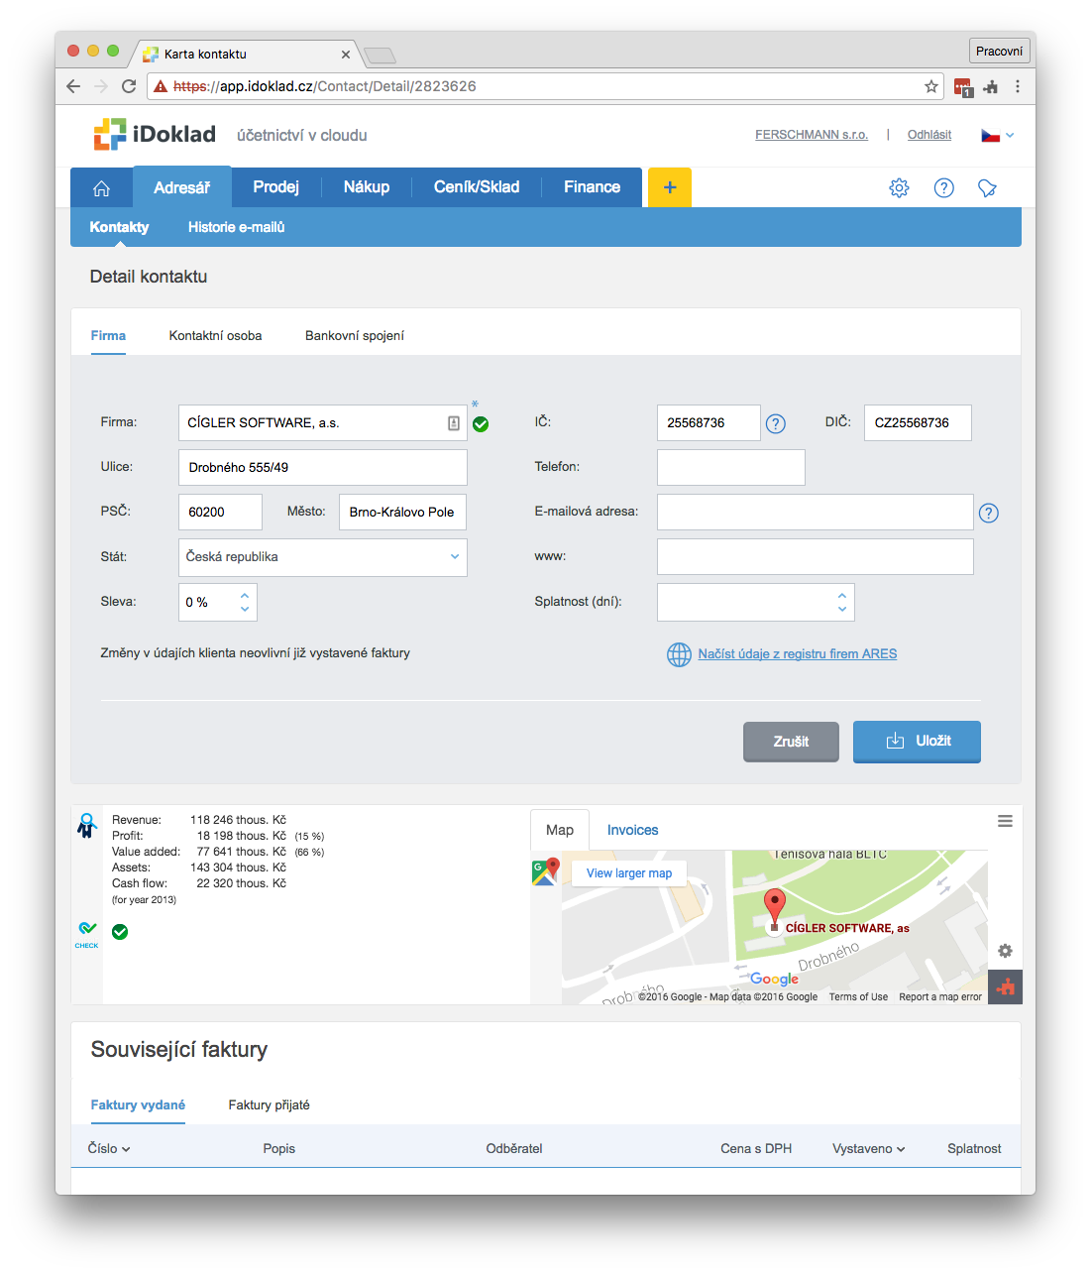
Task: Click the person badge icon in the company info widget
Action: [x=87, y=825]
